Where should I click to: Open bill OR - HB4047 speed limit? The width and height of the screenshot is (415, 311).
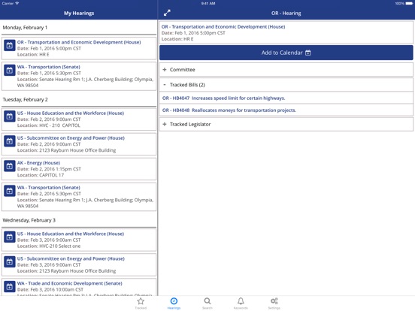click(x=286, y=98)
